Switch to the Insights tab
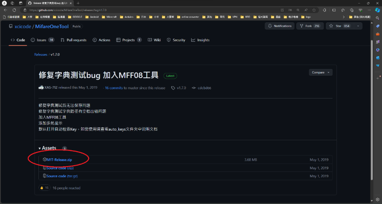 200,40
